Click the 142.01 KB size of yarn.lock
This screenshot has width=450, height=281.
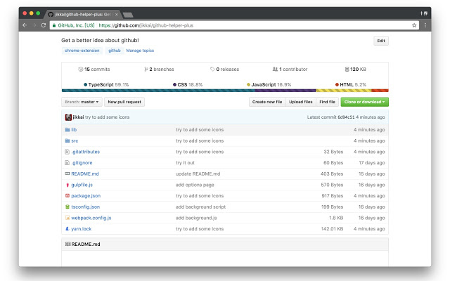tap(332, 229)
